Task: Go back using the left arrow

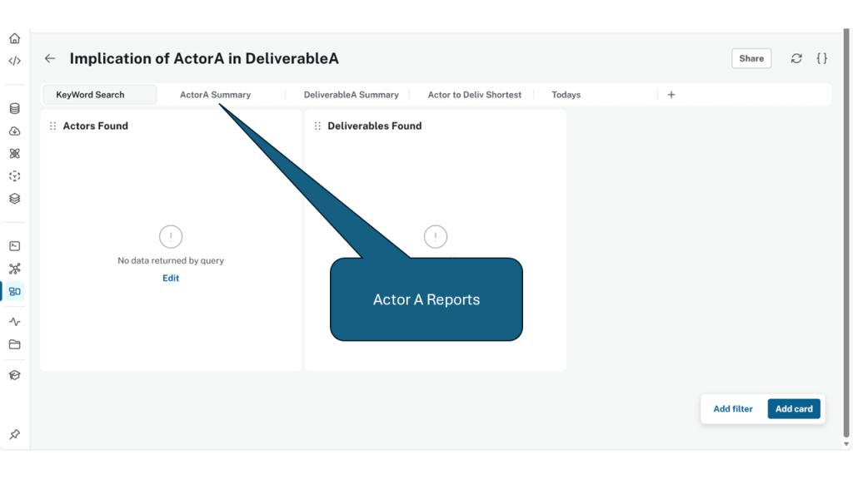Action: coord(50,58)
